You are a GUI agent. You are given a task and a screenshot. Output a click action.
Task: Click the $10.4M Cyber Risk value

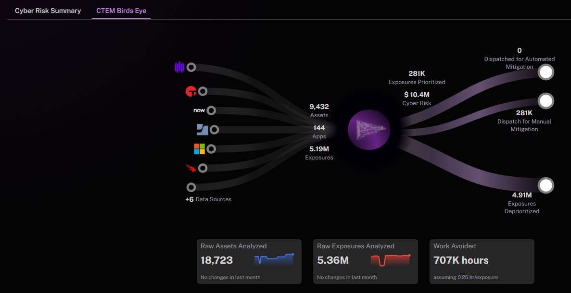[417, 95]
